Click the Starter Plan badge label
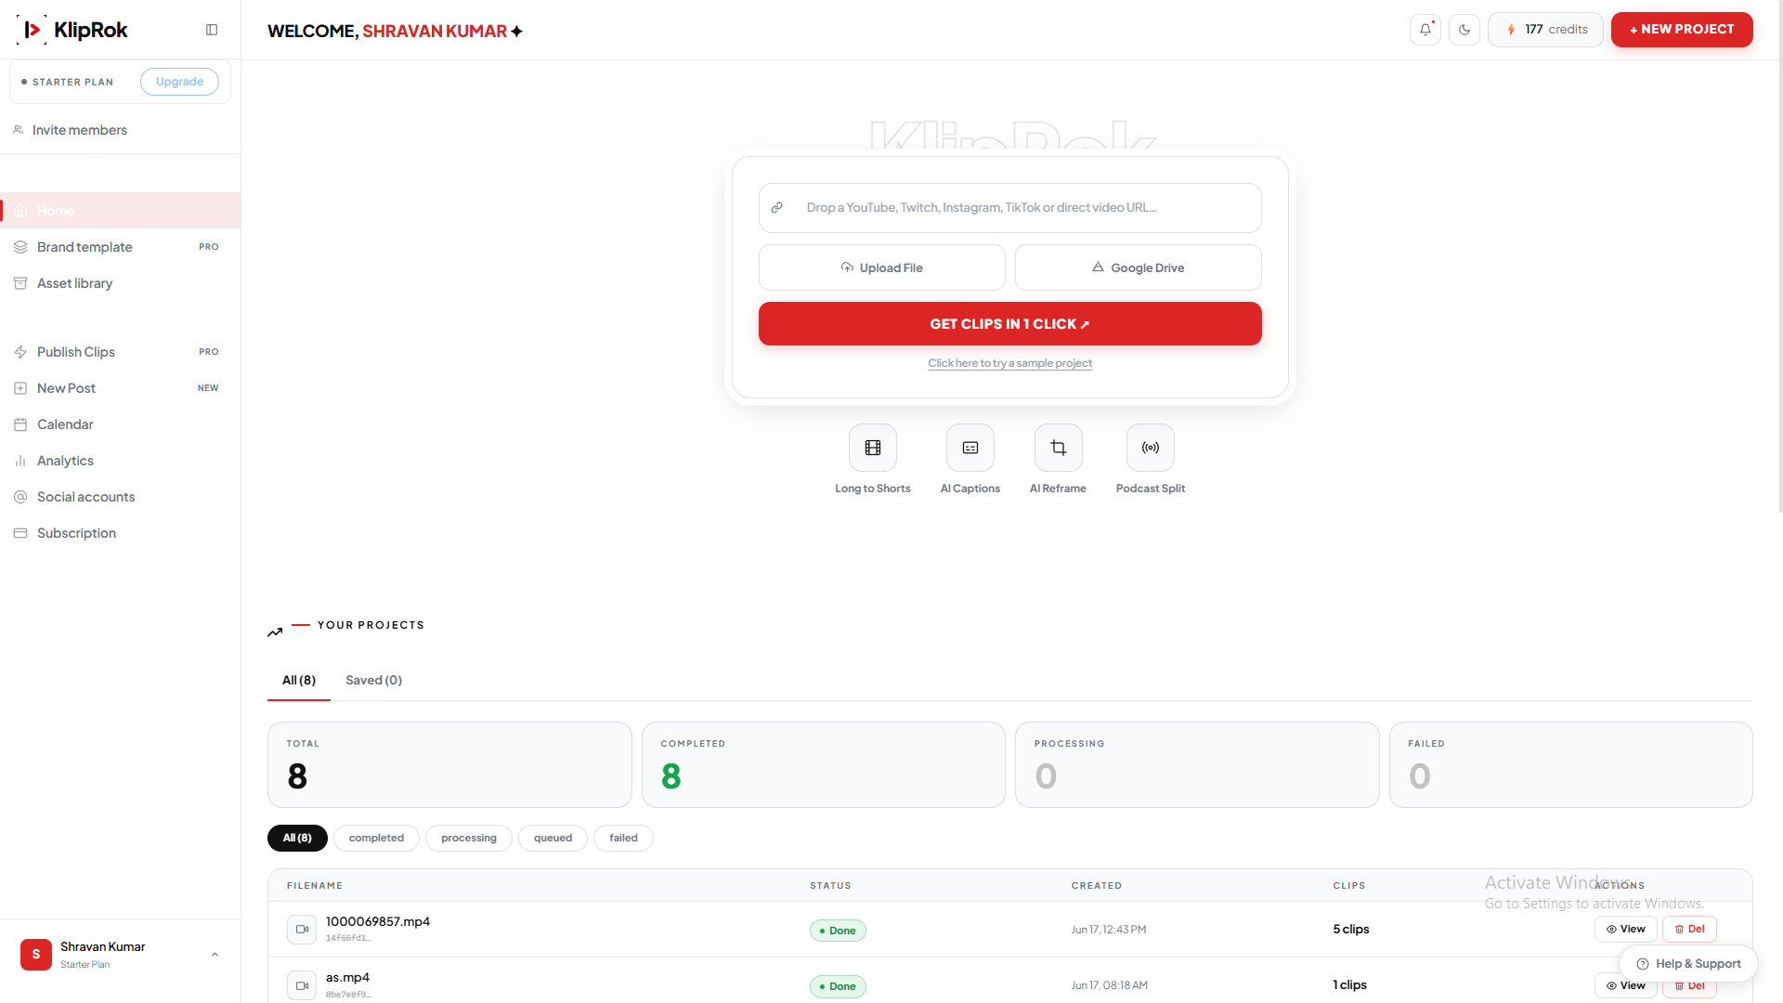 (72, 82)
